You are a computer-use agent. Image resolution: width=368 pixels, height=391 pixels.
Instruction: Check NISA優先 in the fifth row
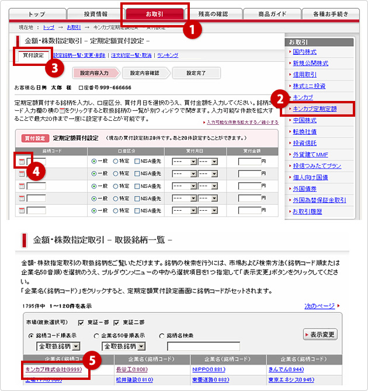(137, 211)
